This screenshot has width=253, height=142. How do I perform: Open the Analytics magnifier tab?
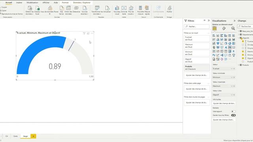[x=233, y=28]
